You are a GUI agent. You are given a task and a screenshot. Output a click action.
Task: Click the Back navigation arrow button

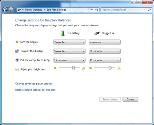click(x=5, y=10)
